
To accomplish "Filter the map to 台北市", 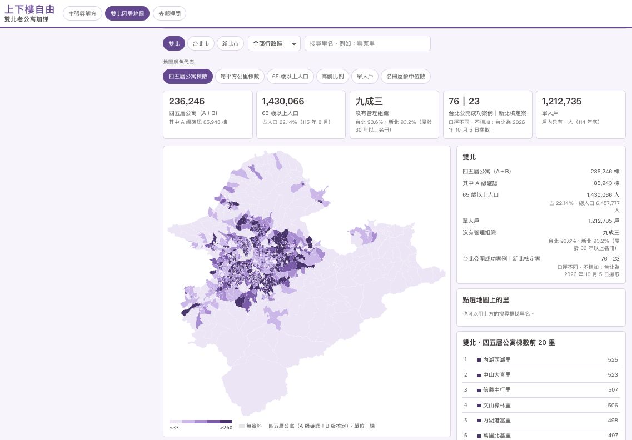I will click(x=201, y=43).
